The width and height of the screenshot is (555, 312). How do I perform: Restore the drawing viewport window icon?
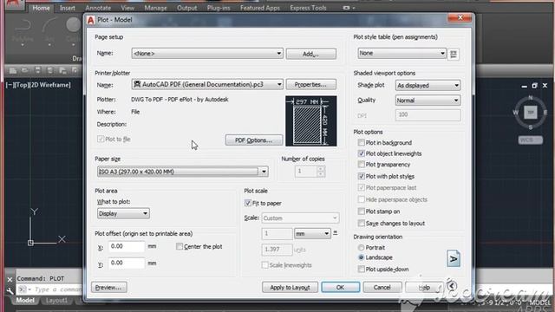[534, 86]
